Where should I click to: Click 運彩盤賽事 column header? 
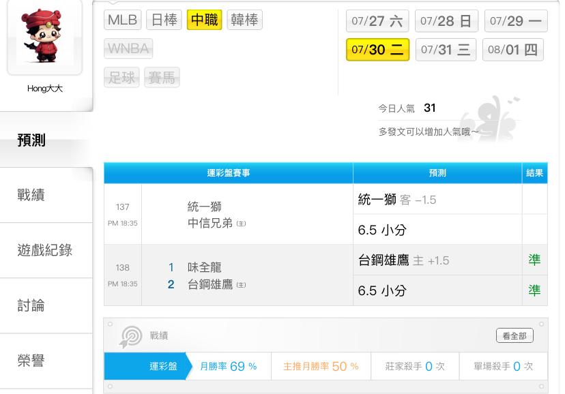point(229,173)
